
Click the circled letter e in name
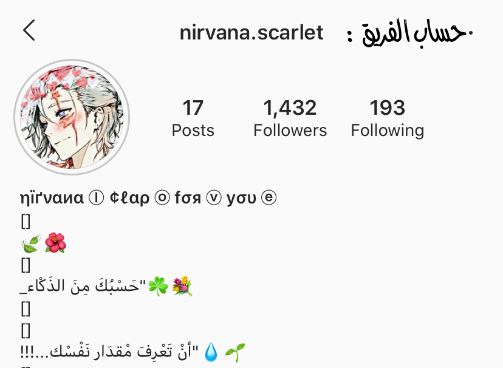269,198
